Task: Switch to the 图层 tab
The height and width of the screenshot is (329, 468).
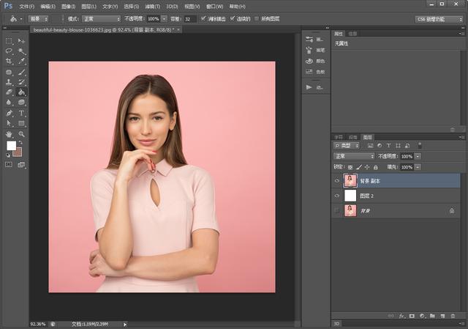Action: (367, 137)
